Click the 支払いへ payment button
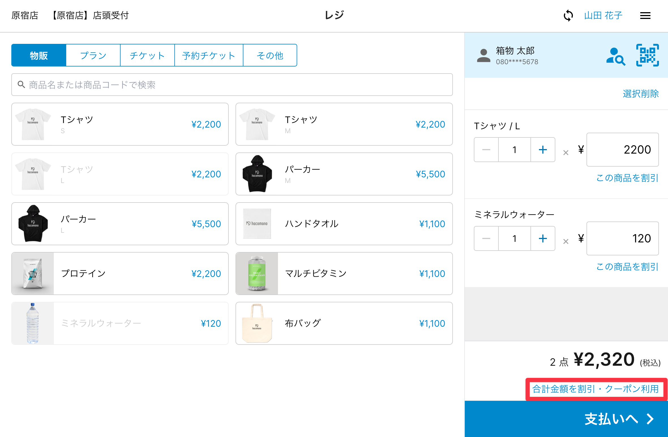The image size is (668, 437). [566, 419]
